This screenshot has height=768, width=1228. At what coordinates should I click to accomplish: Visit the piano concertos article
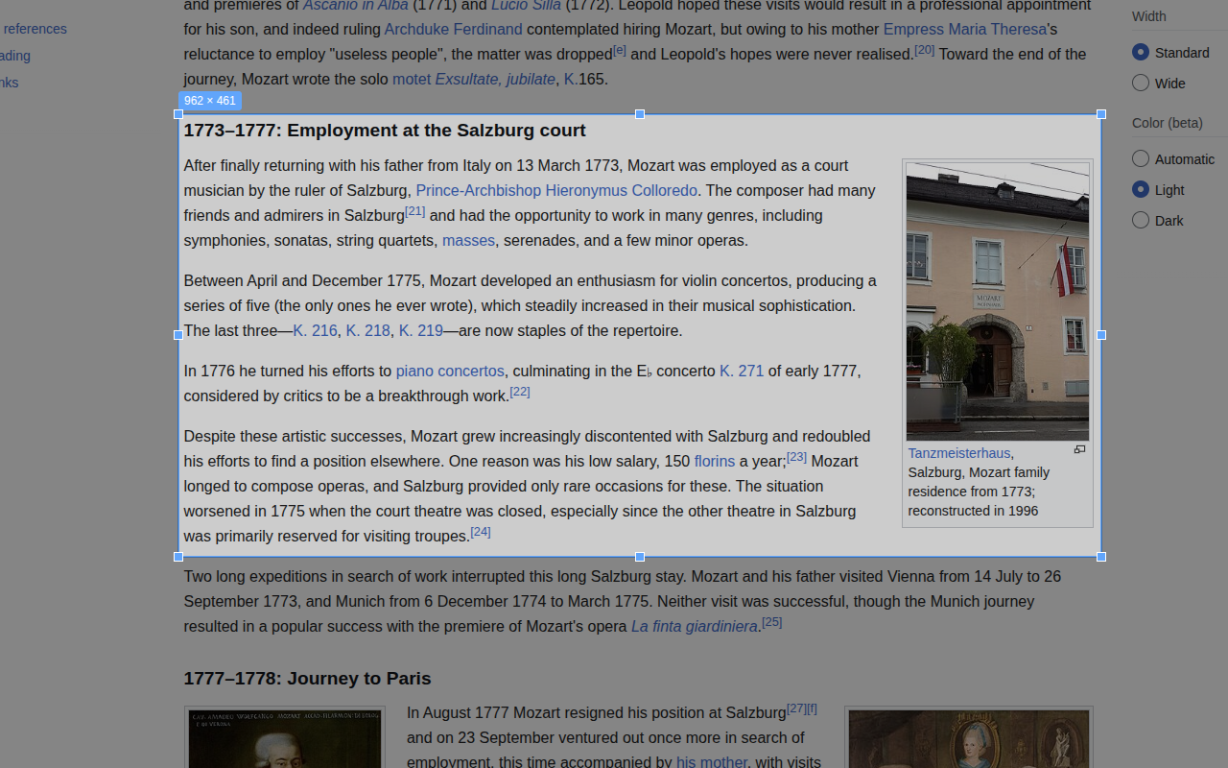tap(449, 371)
